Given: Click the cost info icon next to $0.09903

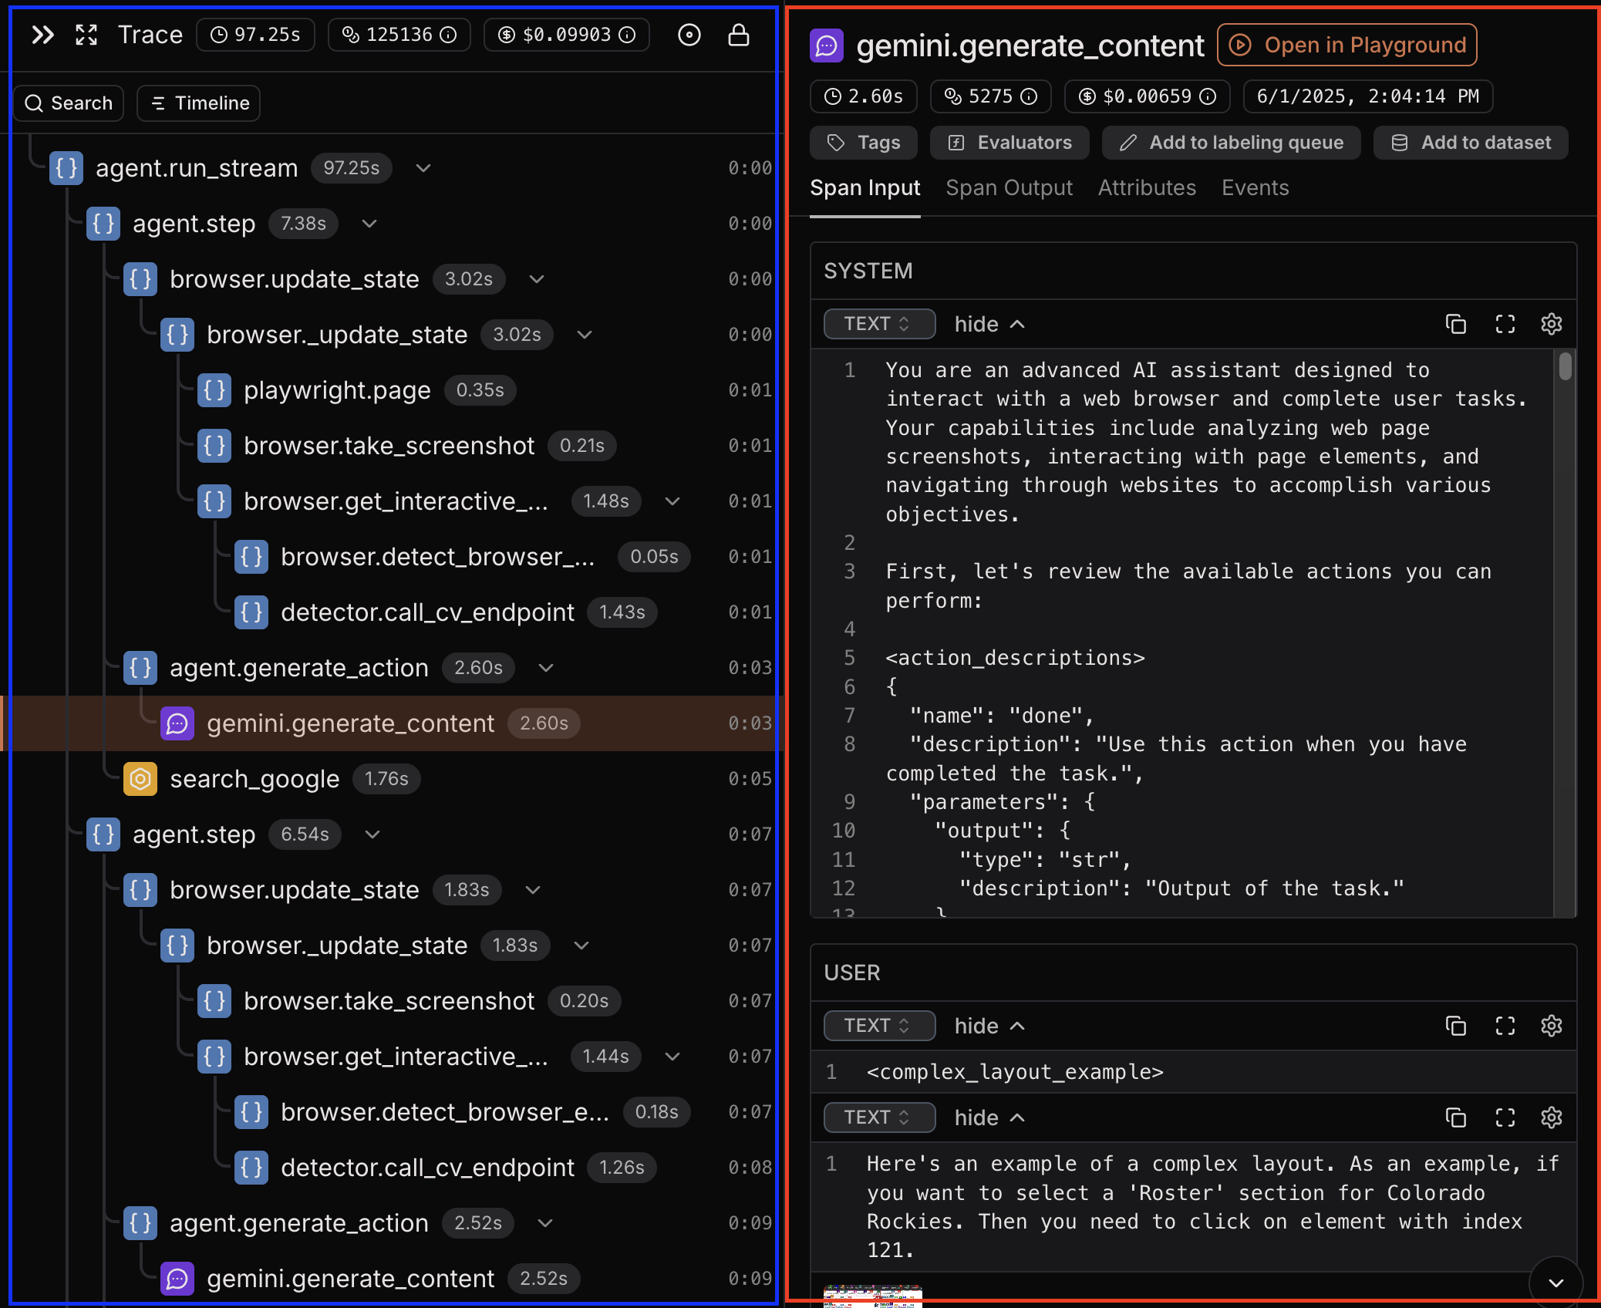Looking at the screenshot, I should tap(627, 35).
